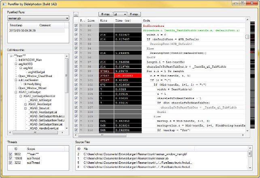This screenshot has height=178, width=260.
Task: Toggle checkbox for code line 95
Action: (76, 53)
